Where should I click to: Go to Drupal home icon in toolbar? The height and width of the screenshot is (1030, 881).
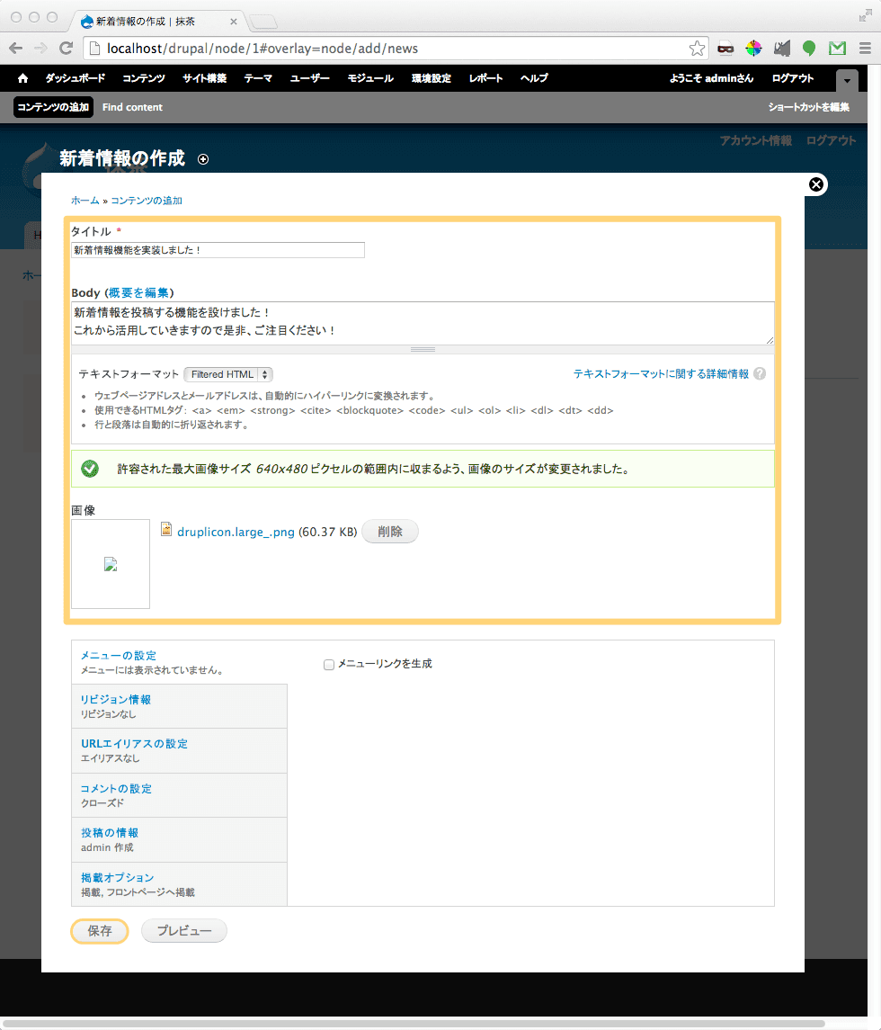(23, 78)
